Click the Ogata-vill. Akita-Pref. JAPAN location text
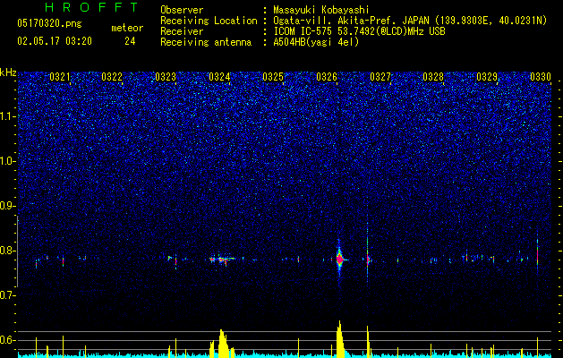The height and width of the screenshot is (358, 563). [x=410, y=21]
